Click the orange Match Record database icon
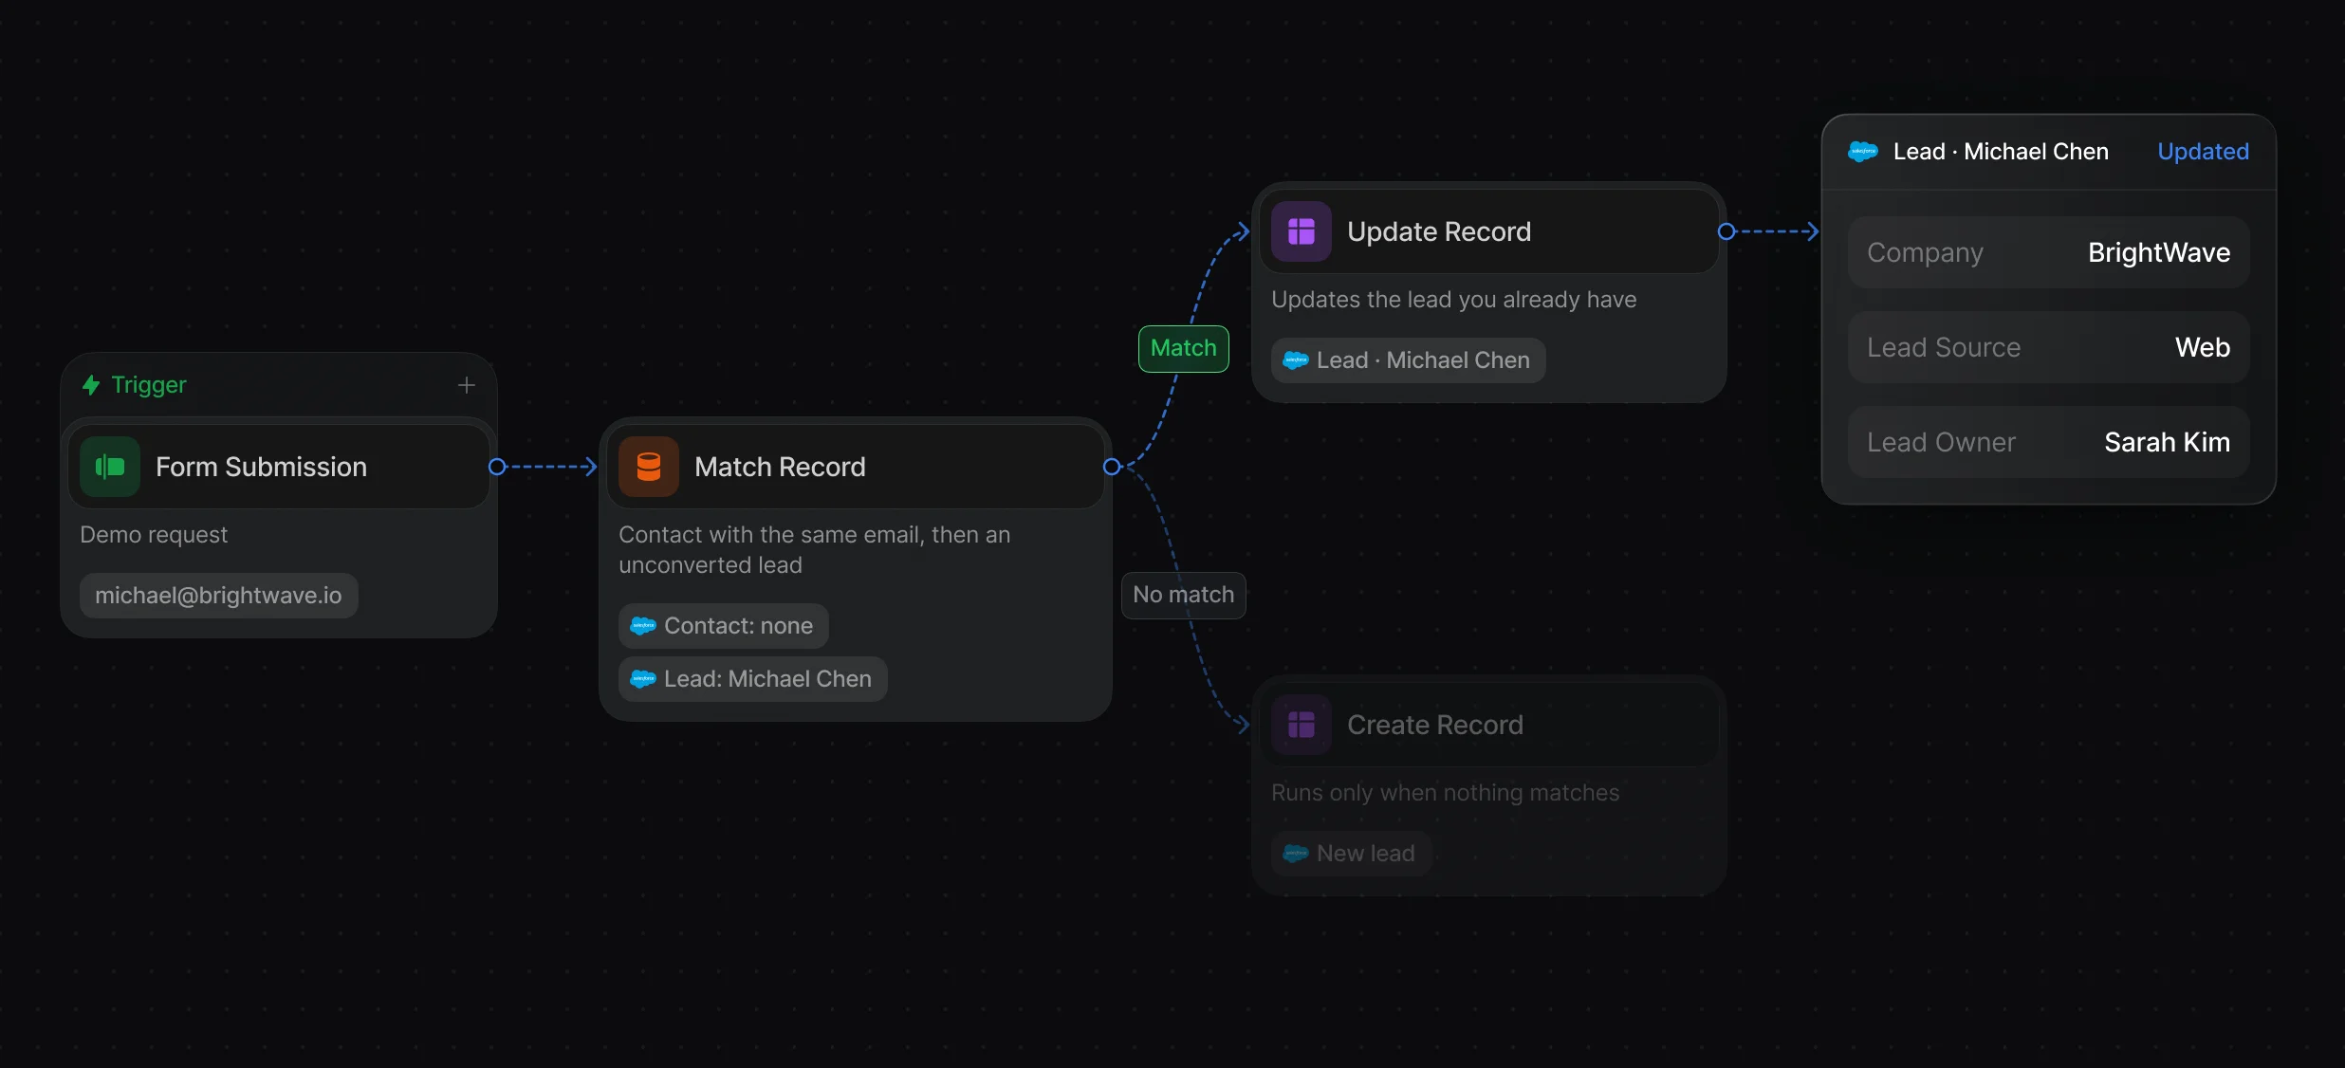Viewport: 2345px width, 1068px height. [649, 467]
